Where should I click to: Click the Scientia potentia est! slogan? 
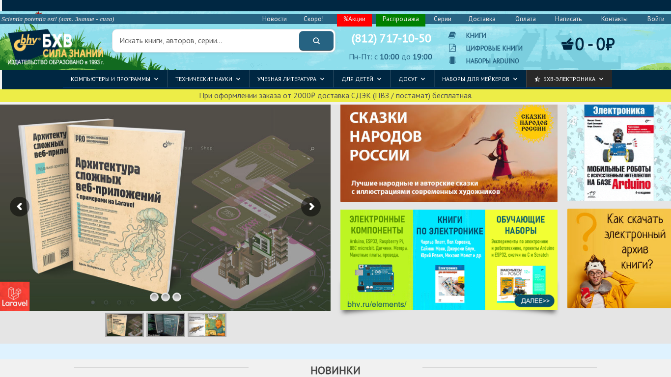coord(58,19)
